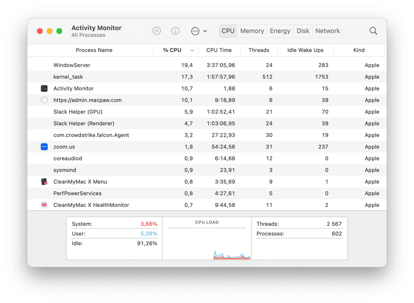
Task: Click the 19,4 CPU value for WindowServer
Action: click(x=187, y=65)
